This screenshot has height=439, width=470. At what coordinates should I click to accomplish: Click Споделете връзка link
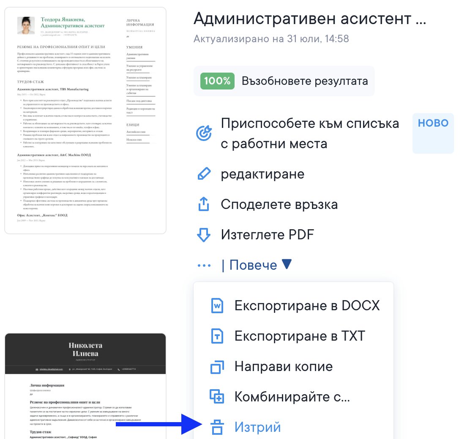point(279,205)
